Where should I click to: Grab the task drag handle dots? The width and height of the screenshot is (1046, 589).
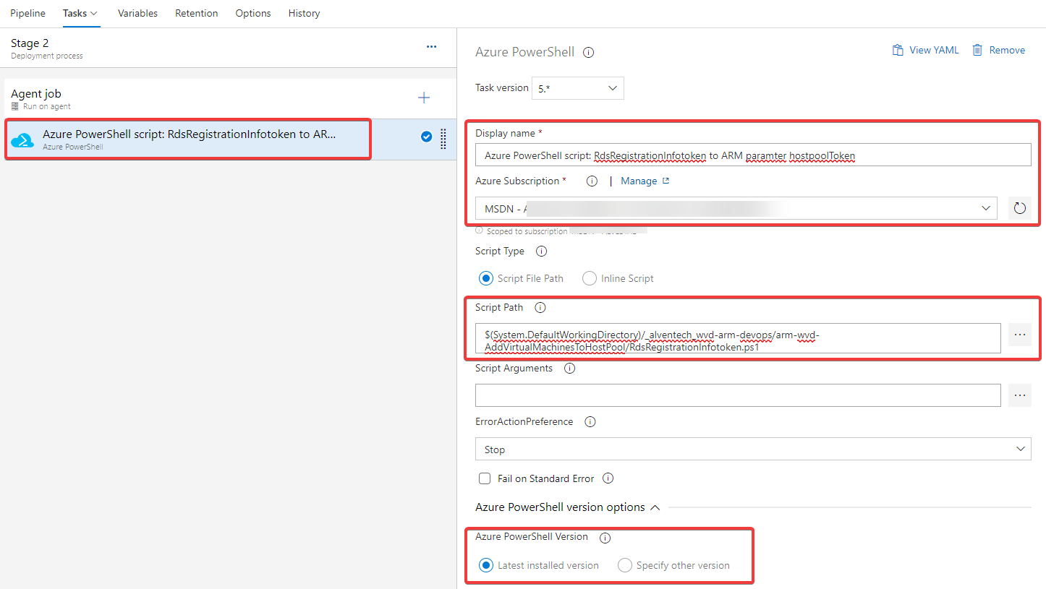coord(443,139)
